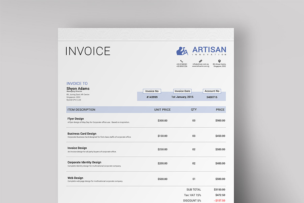Select the Invoice No label box
Viewport: 304px width, 203px height.
click(152, 91)
